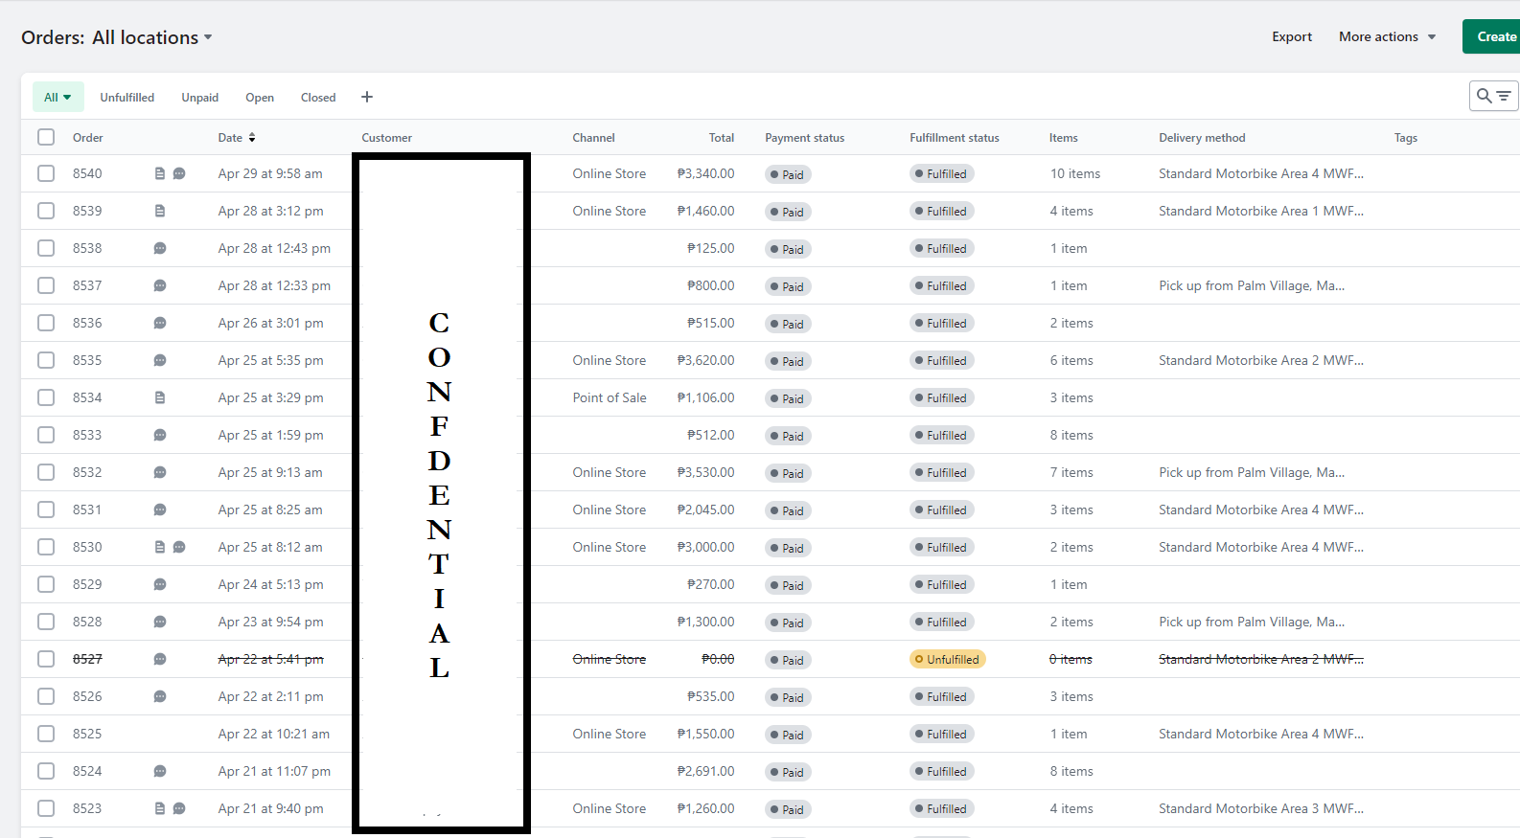Click the Tags column header
The width and height of the screenshot is (1520, 838).
pyautogui.click(x=1406, y=138)
